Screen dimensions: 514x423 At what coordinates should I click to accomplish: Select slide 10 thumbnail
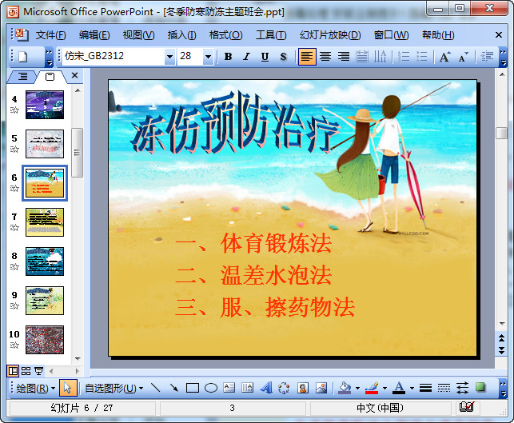(x=45, y=339)
